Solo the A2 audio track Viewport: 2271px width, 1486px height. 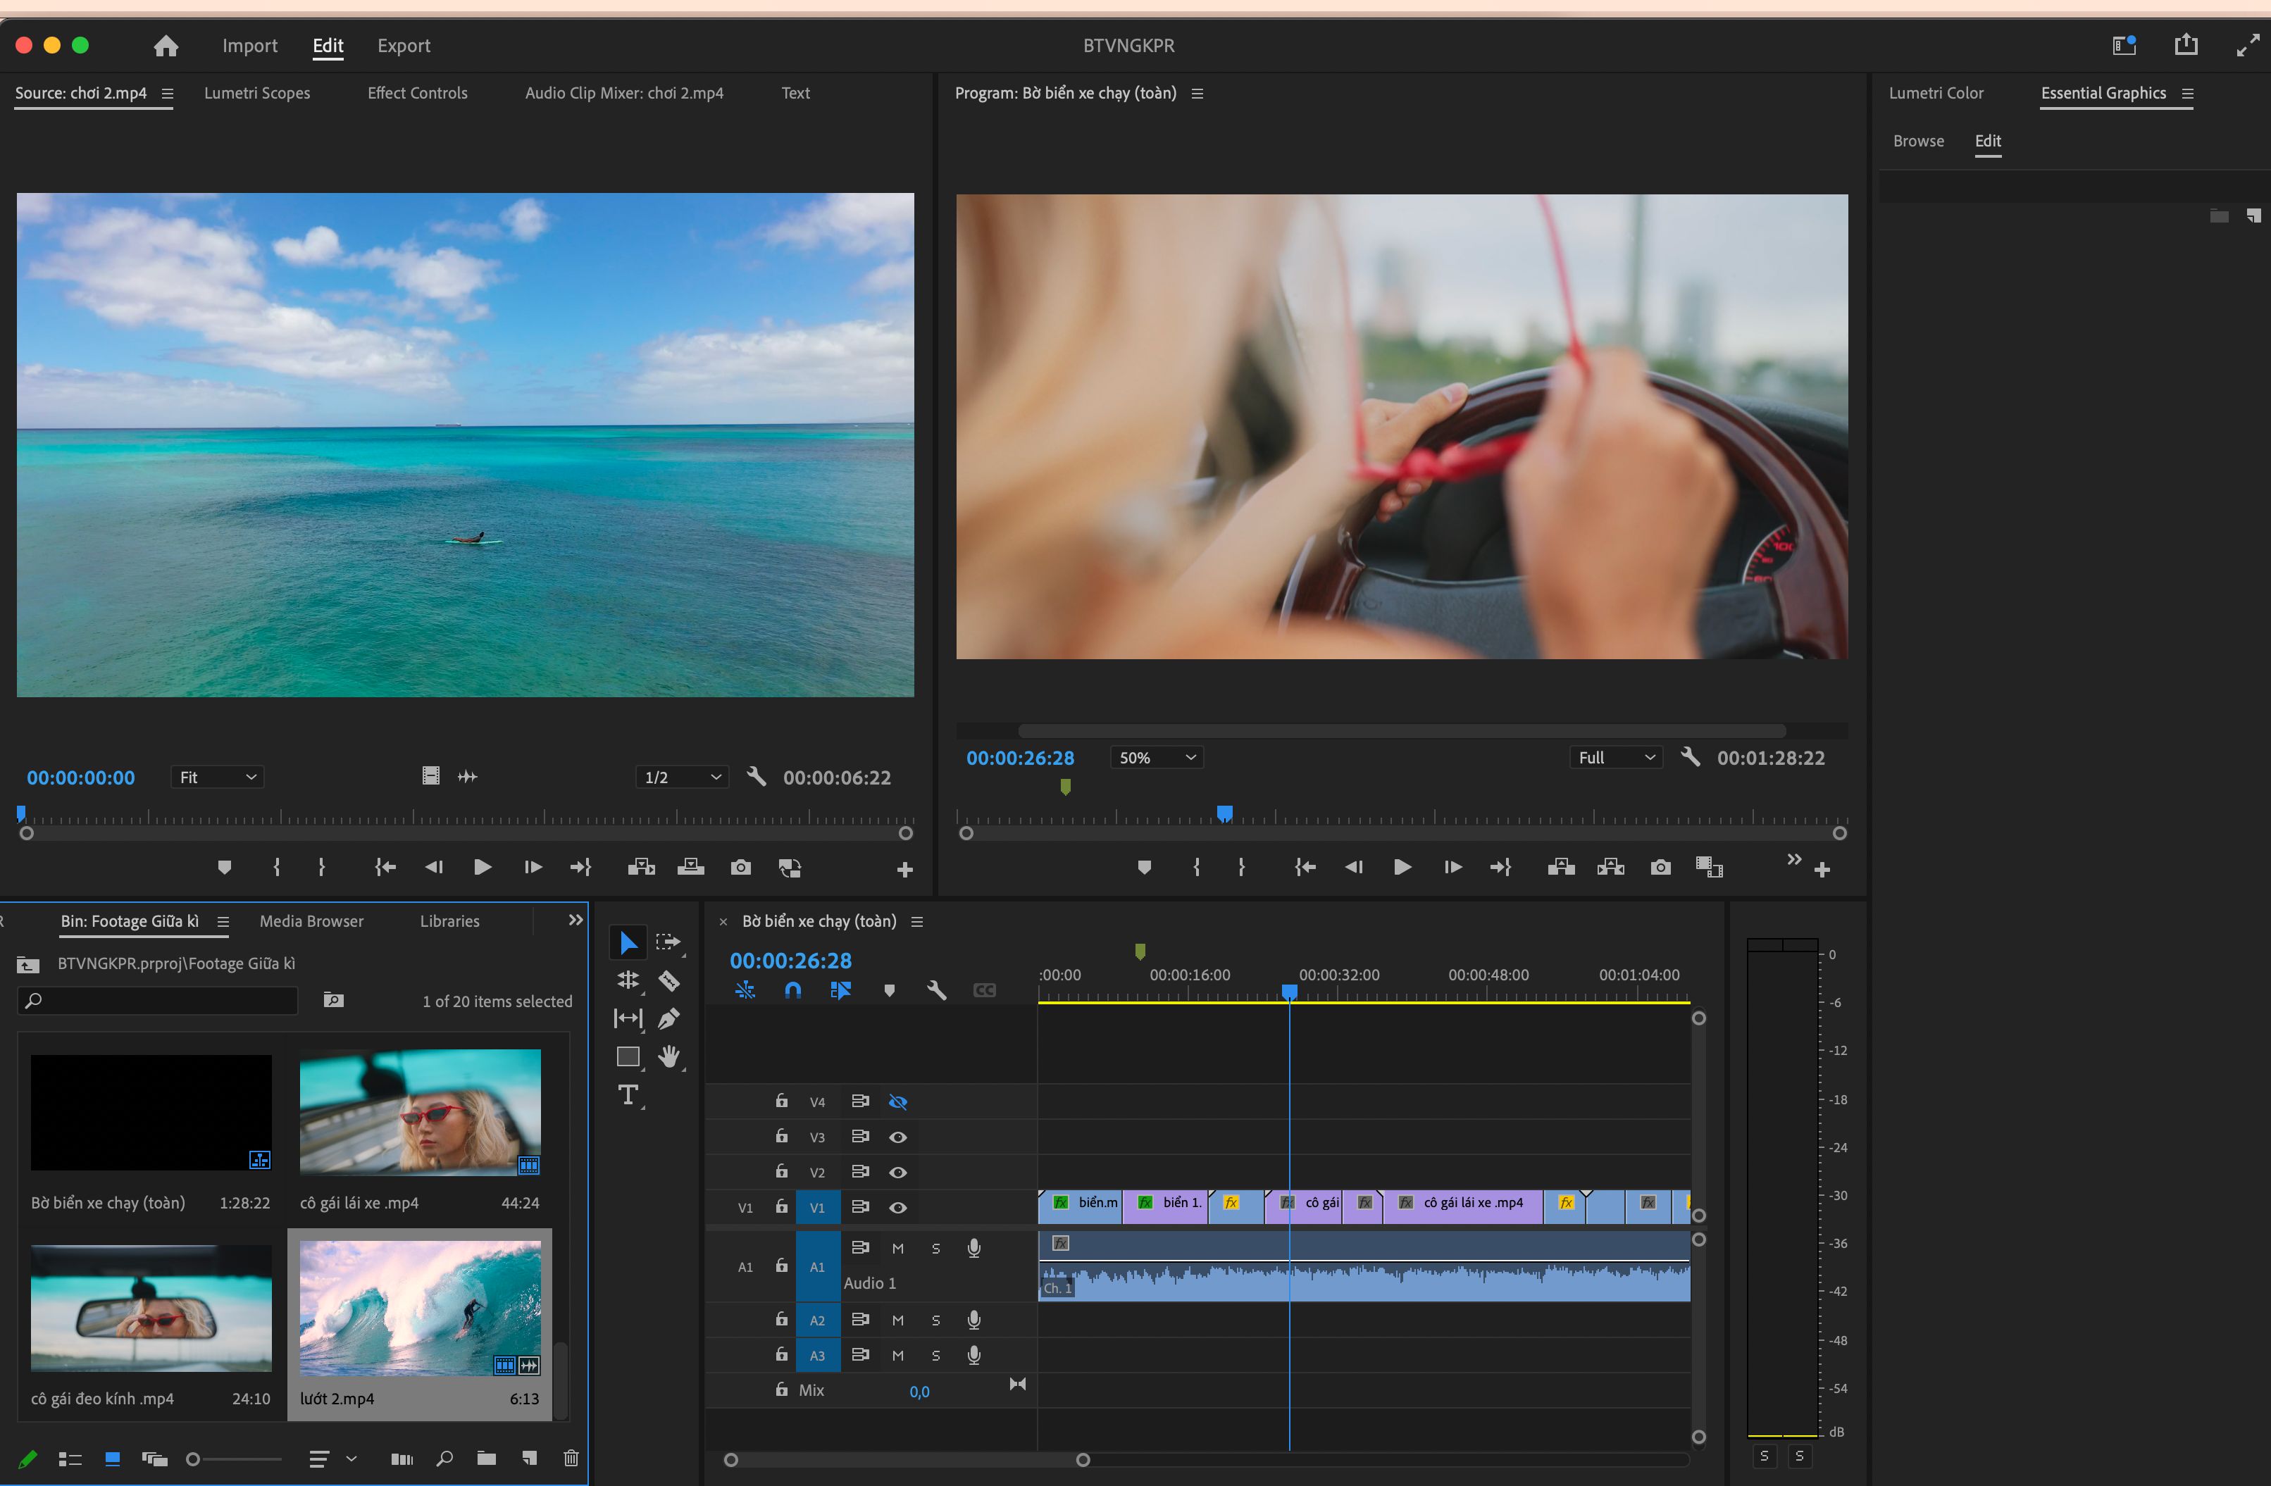pos(936,1320)
